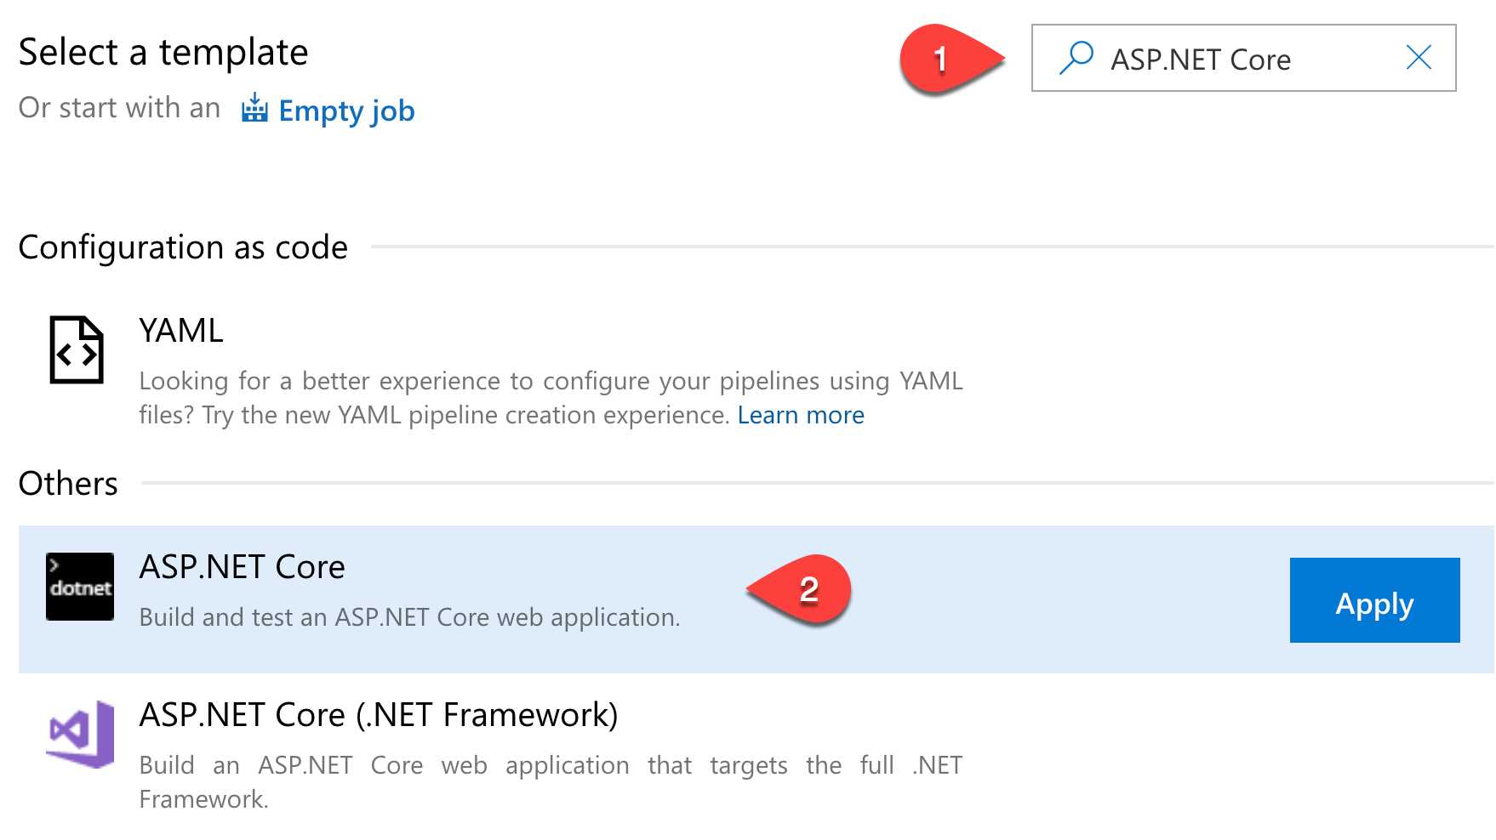Click the dotnet logo for ASP.NET Core template
The image size is (1496, 840).
79,586
